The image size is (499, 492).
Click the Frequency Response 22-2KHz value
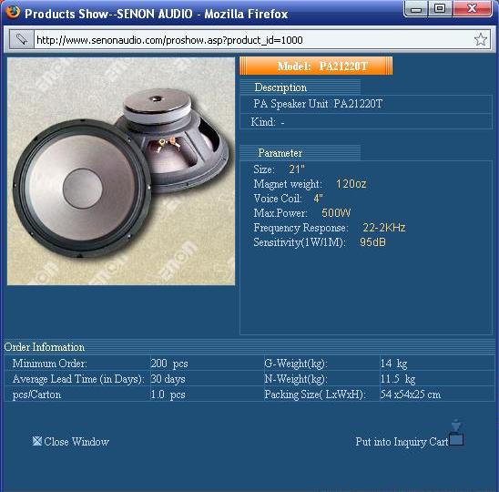click(x=383, y=228)
